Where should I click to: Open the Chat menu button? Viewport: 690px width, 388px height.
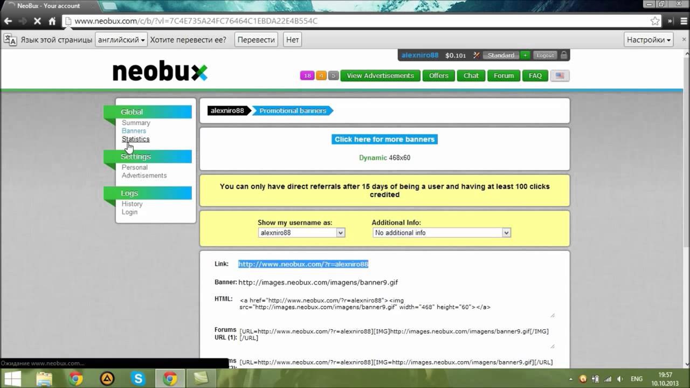[x=471, y=75]
